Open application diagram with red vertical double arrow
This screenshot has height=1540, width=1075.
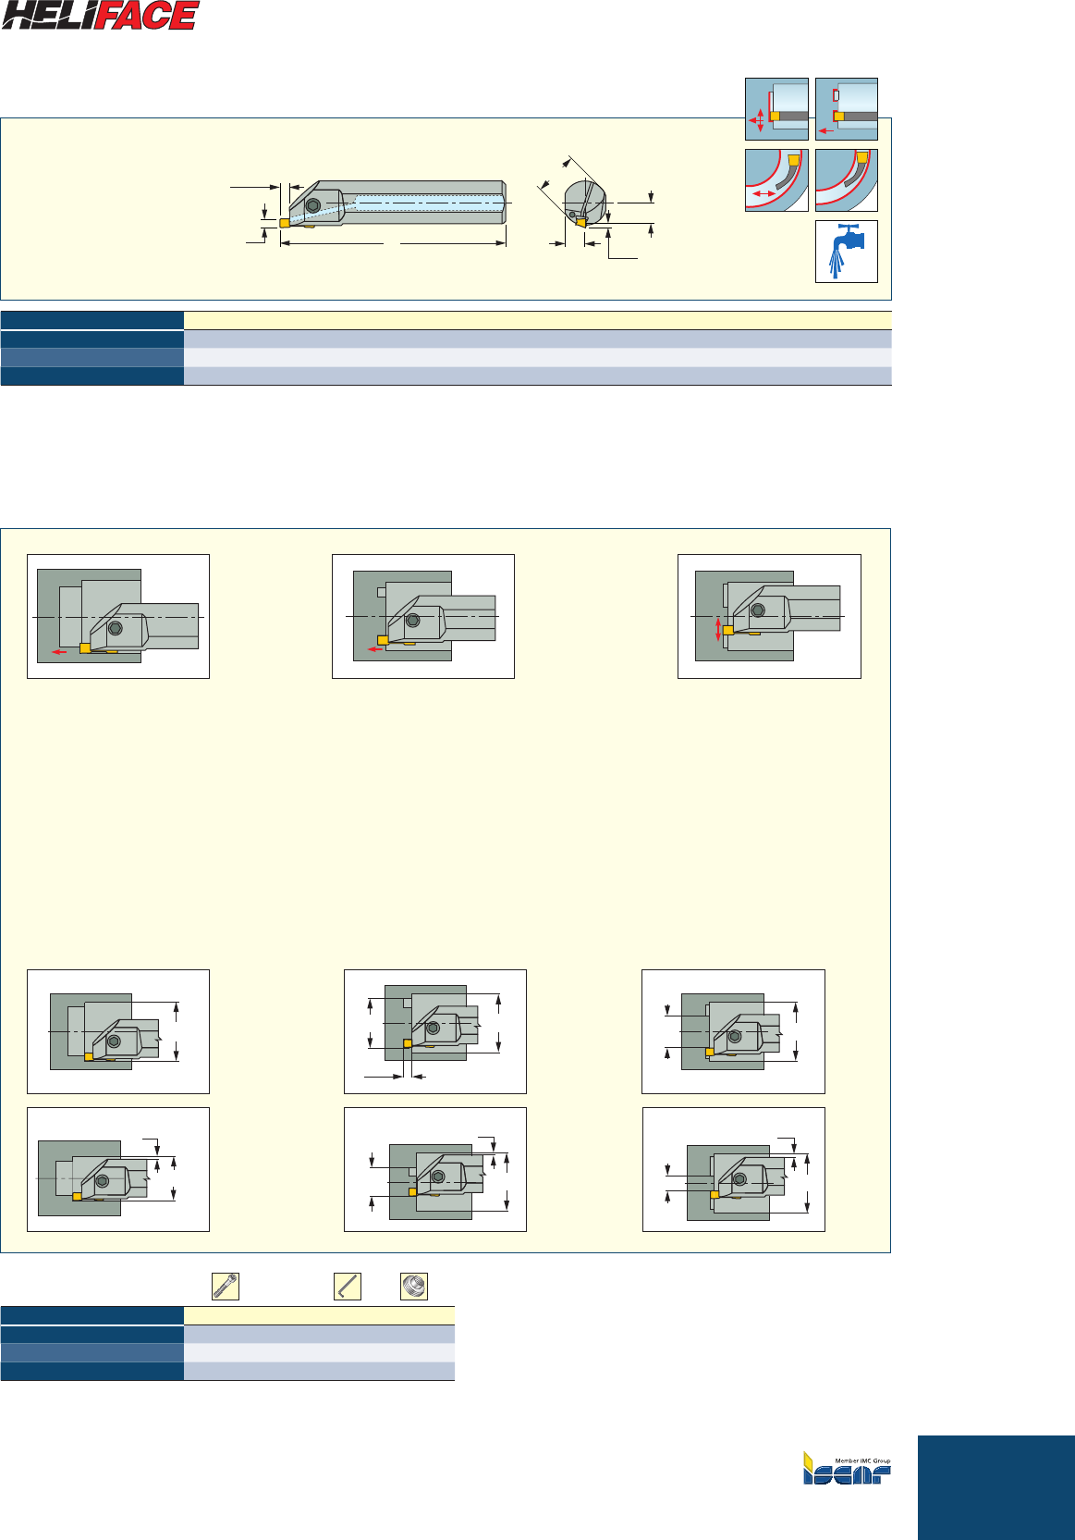(x=769, y=616)
